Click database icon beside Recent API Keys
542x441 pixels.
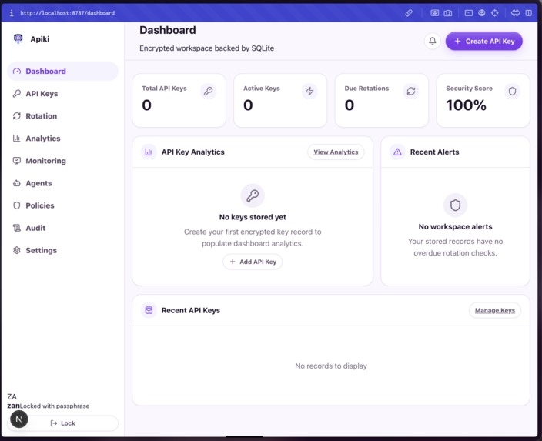tap(149, 310)
